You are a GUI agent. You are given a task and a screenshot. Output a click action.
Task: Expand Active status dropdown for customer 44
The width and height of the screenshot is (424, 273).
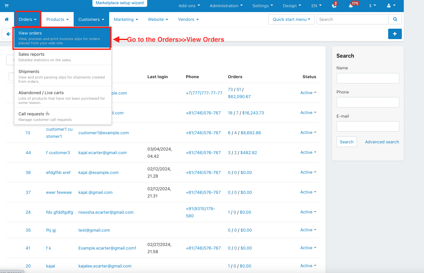308,152
